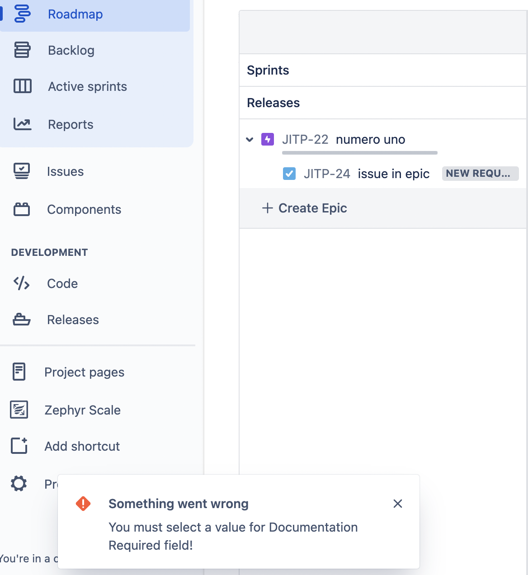Viewport: 528px width, 575px height.
Task: Open Project settings via the gear icon
Action: pos(19,483)
